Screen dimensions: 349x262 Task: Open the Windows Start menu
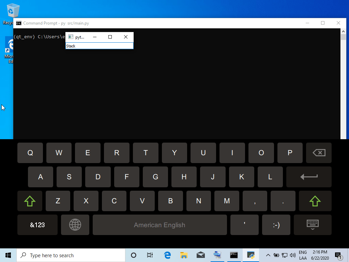tap(8, 255)
